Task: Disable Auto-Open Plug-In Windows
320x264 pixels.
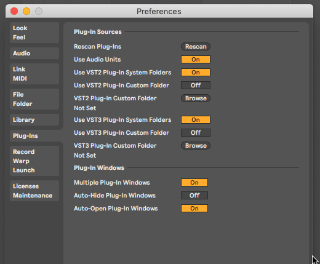Action: tap(194, 209)
